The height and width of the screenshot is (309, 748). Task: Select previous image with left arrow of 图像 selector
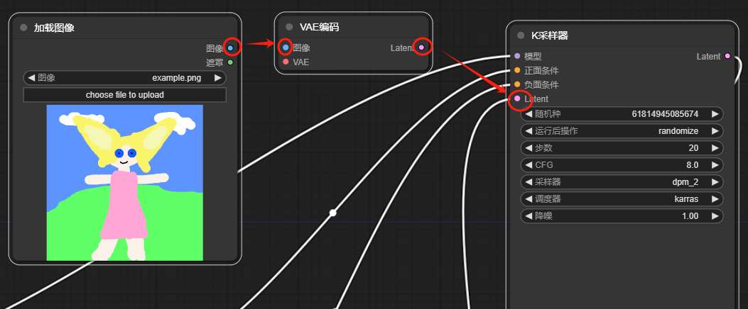click(x=31, y=78)
